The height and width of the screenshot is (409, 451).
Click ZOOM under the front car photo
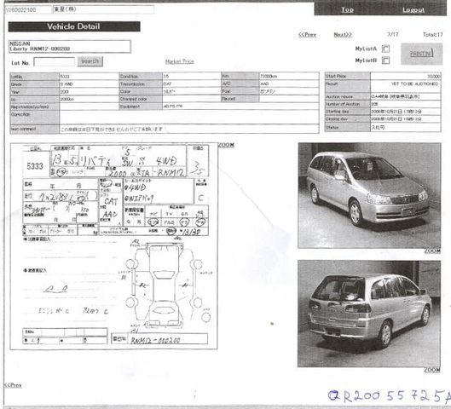(x=432, y=251)
